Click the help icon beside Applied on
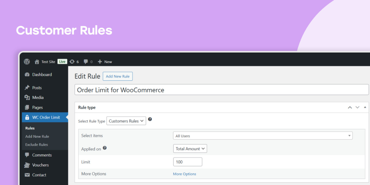Screen dimensions: 370x185 coord(105,148)
